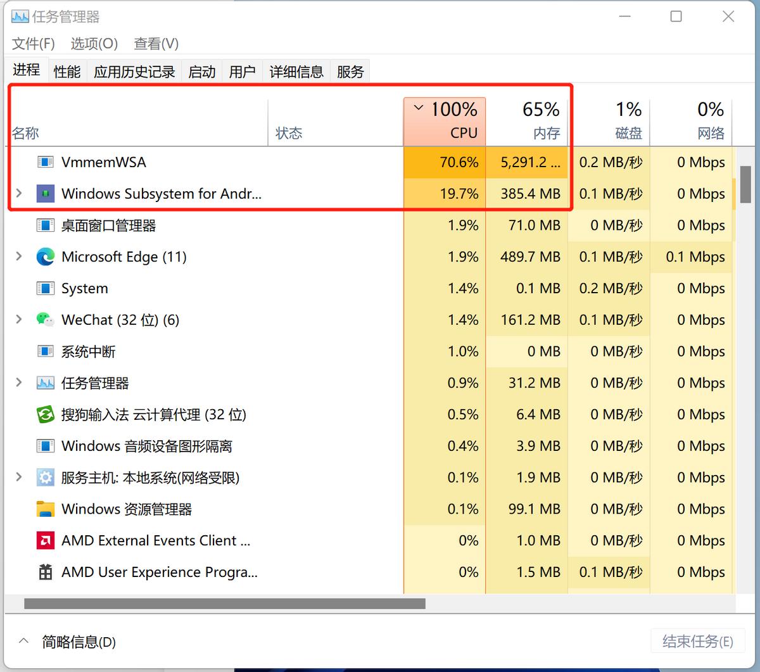Expand the Microsoft Edge process group
The width and height of the screenshot is (760, 672).
coord(18,257)
